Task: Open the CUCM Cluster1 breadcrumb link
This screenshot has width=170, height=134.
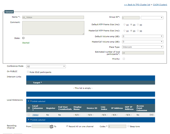Action: tap(160, 5)
